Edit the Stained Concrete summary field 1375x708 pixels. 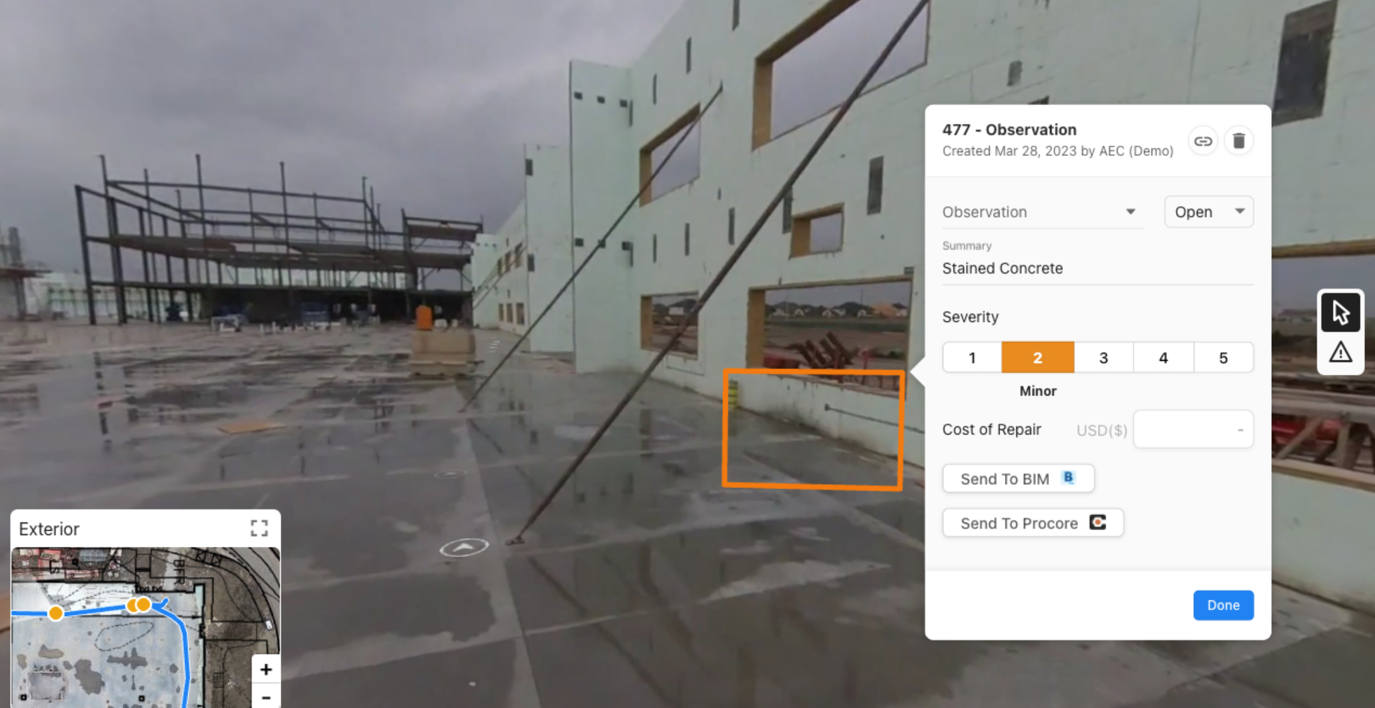(x=1097, y=268)
